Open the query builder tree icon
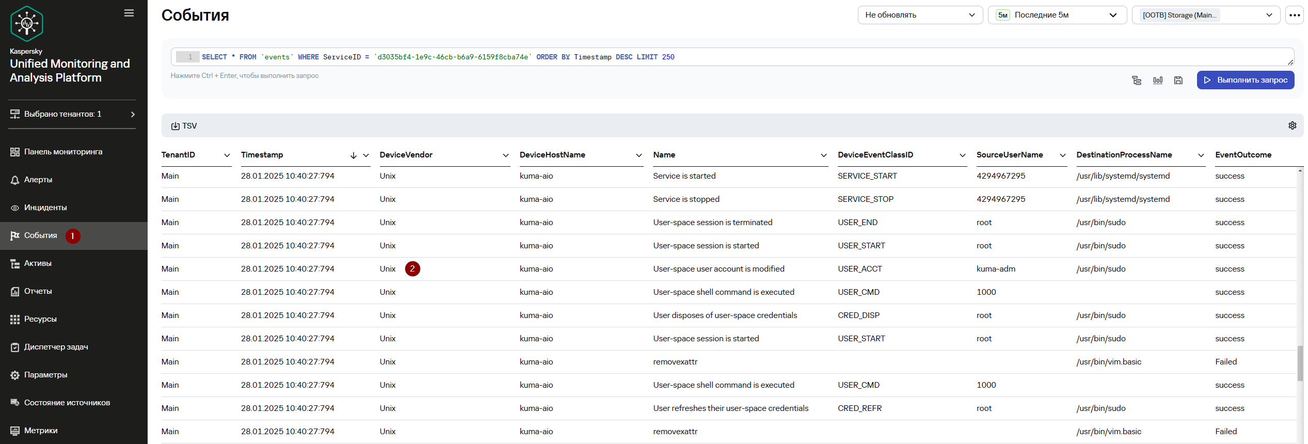 click(x=1137, y=80)
